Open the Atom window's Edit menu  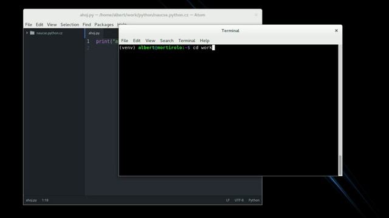point(40,24)
